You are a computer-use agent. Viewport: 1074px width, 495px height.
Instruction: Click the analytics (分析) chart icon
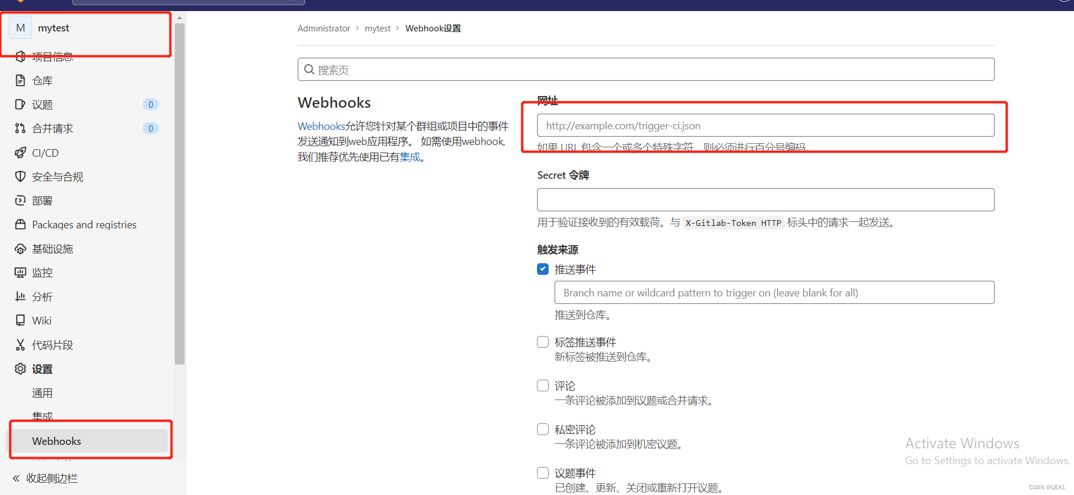(x=20, y=296)
